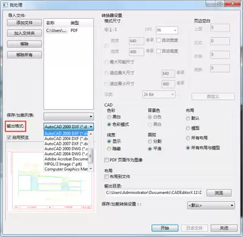
Task: Click the 加入文件夹 button
Action: pyautogui.click(x=24, y=33)
